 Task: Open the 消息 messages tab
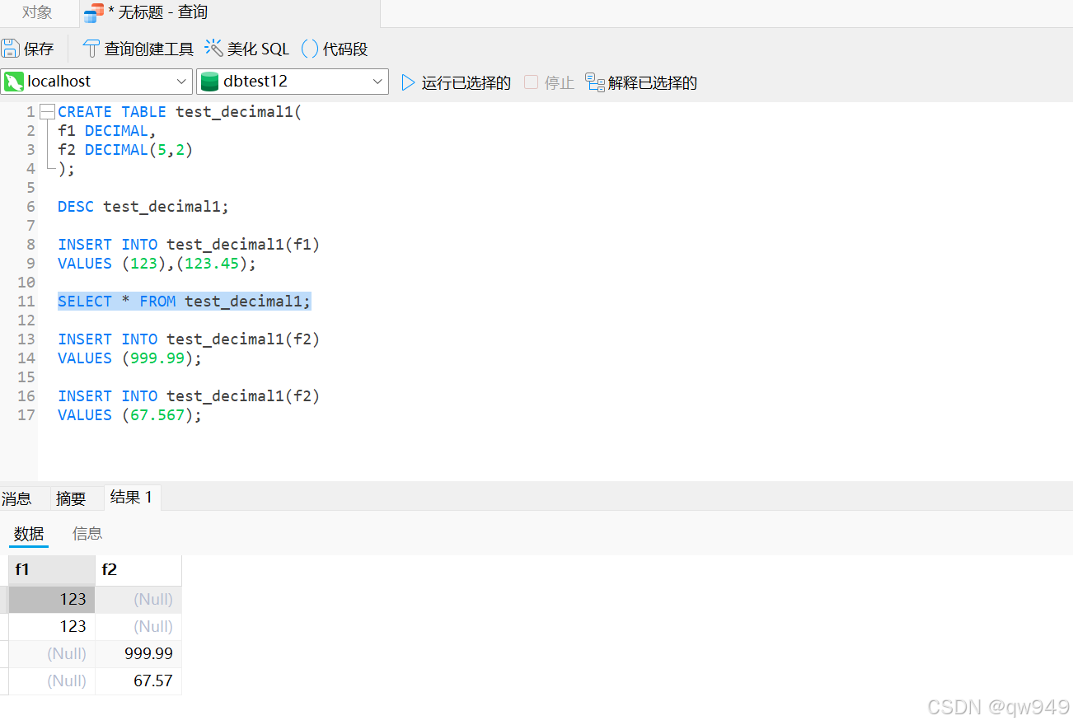pyautogui.click(x=16, y=498)
